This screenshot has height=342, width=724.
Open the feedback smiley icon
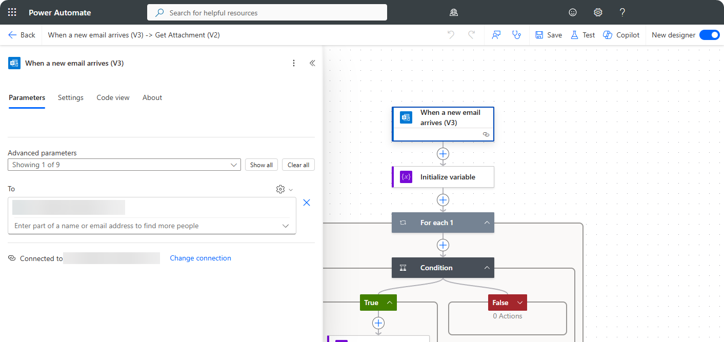[573, 12]
